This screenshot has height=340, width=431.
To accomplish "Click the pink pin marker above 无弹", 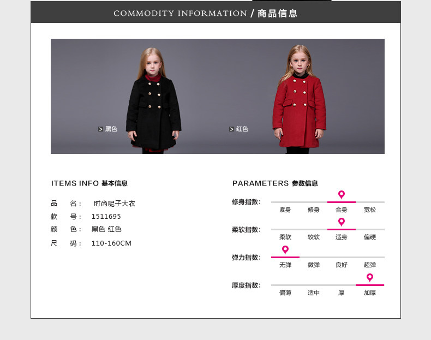I will click(285, 250).
